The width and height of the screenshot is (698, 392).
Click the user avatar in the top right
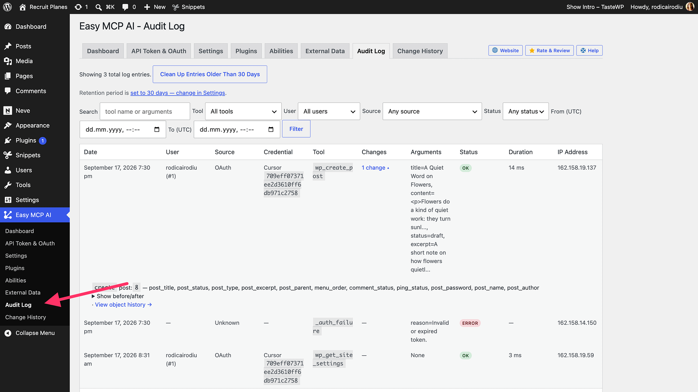click(x=690, y=7)
